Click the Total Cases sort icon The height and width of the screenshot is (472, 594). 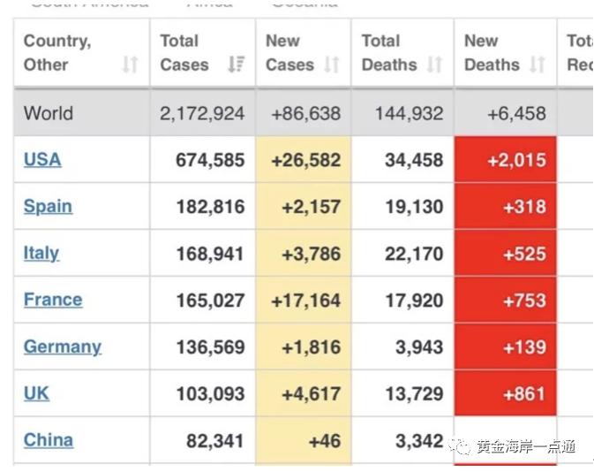click(237, 65)
